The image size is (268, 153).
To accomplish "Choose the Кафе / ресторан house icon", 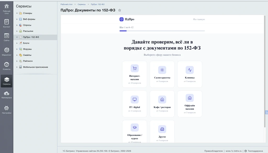I will coord(162,99).
